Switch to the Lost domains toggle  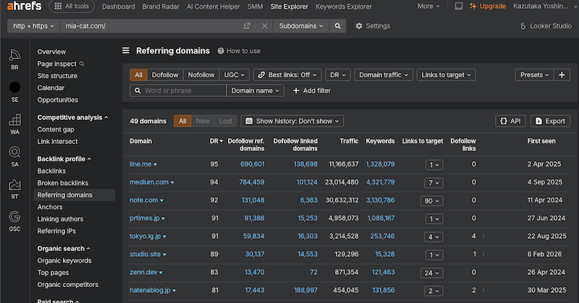point(225,121)
